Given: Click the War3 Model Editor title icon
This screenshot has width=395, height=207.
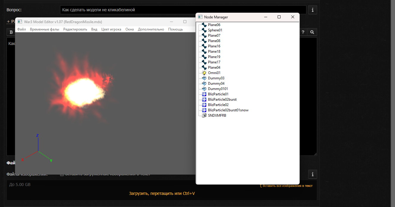Looking at the screenshot, I should (x=20, y=22).
